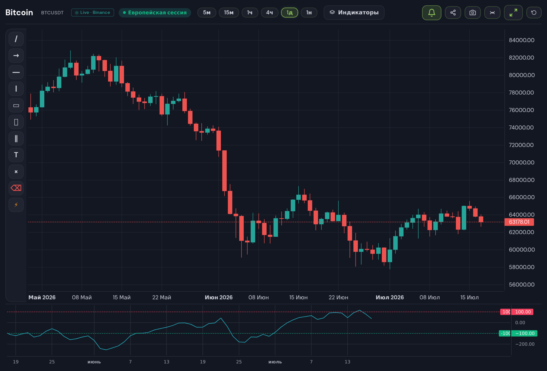The width and height of the screenshot is (547, 371).
Task: Click the red erase drawings icon
Action: click(16, 188)
